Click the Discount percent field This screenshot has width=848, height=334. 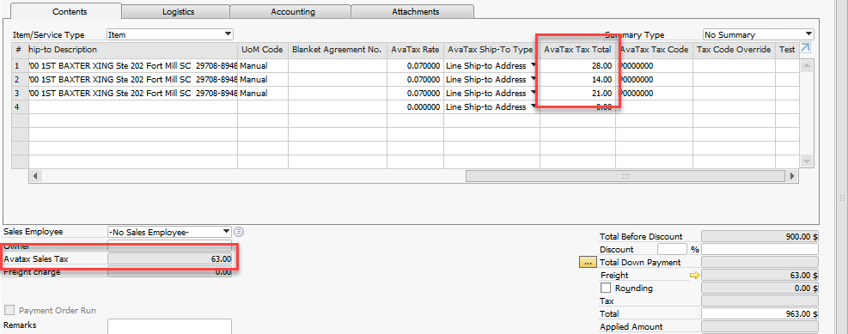[672, 249]
